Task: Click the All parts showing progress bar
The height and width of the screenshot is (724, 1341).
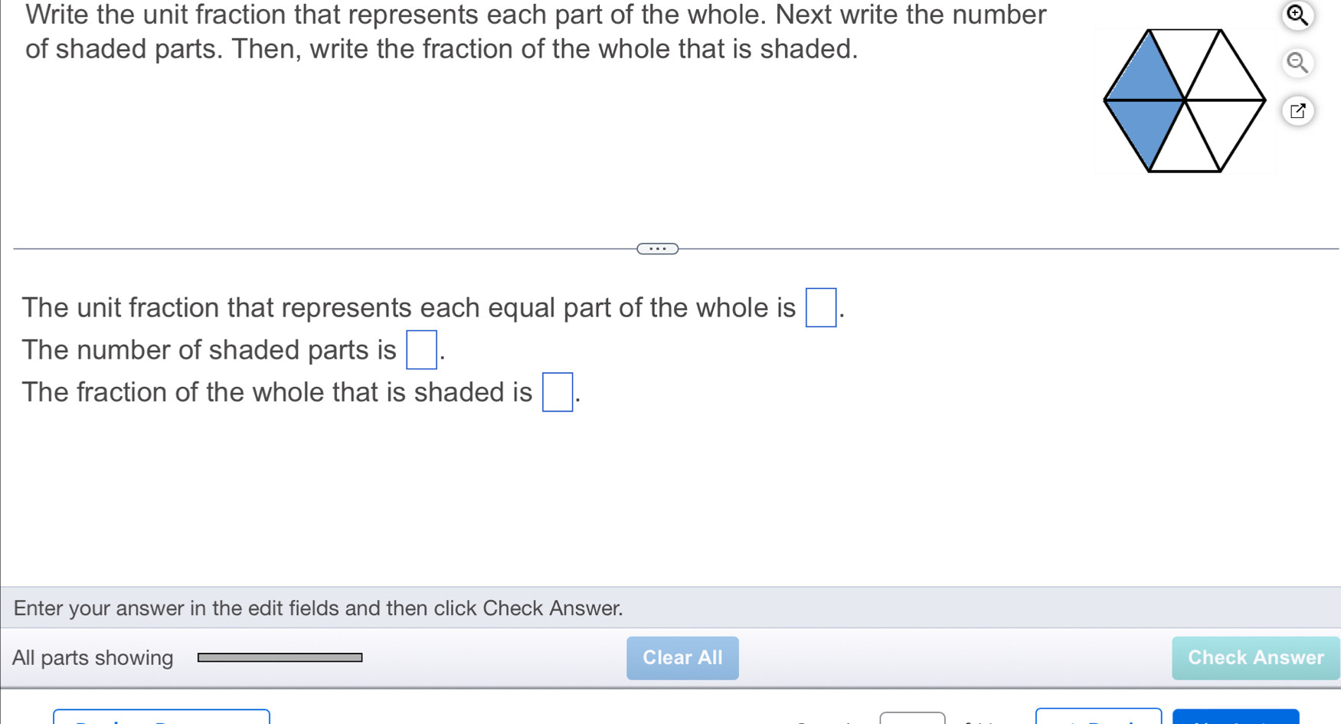Action: pyautogui.click(x=280, y=657)
